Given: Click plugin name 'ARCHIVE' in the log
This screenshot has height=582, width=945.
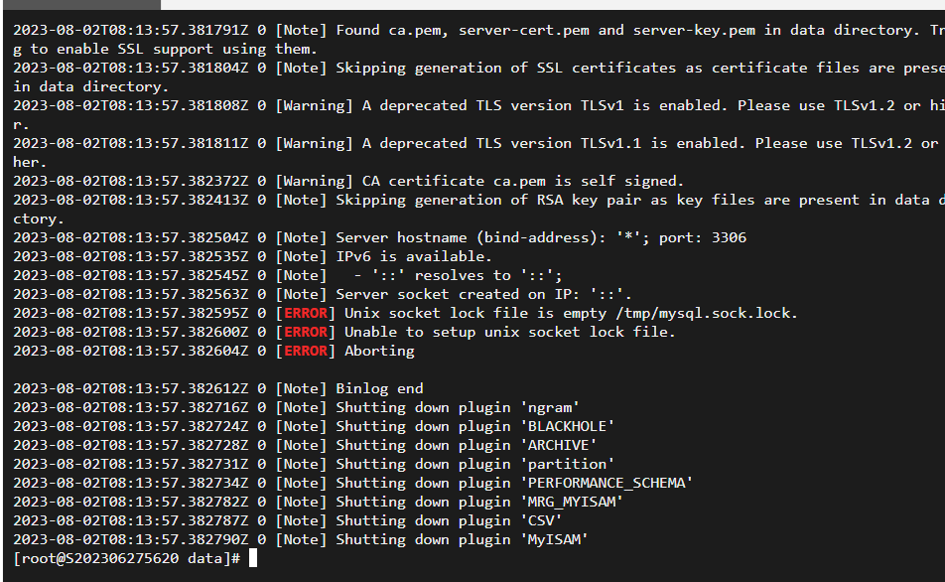Looking at the screenshot, I should point(558,445).
